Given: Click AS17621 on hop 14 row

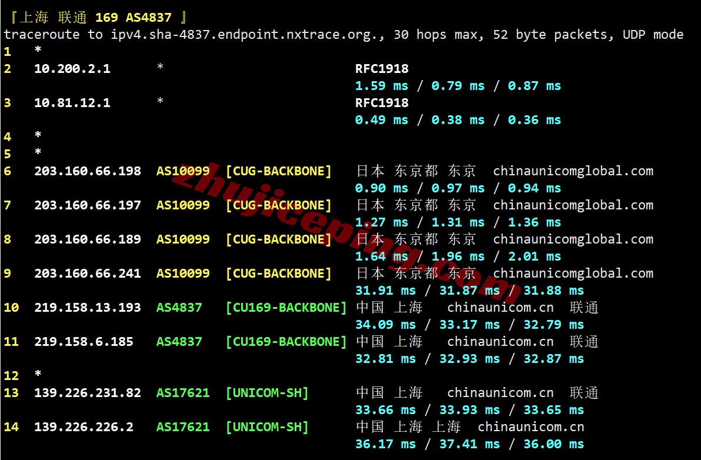Looking at the screenshot, I should pos(183,427).
